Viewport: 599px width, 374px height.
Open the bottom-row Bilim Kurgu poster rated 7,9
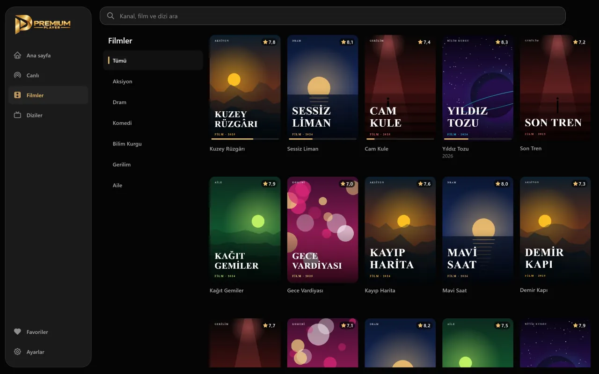point(555,343)
